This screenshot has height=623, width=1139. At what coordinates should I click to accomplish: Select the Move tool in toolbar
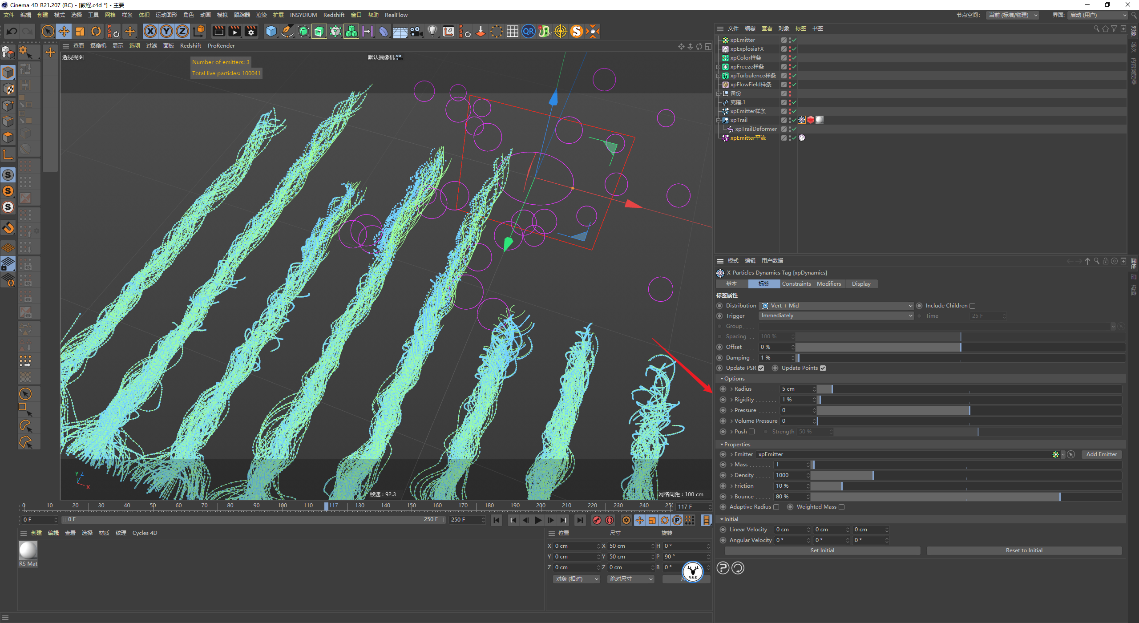pos(64,31)
